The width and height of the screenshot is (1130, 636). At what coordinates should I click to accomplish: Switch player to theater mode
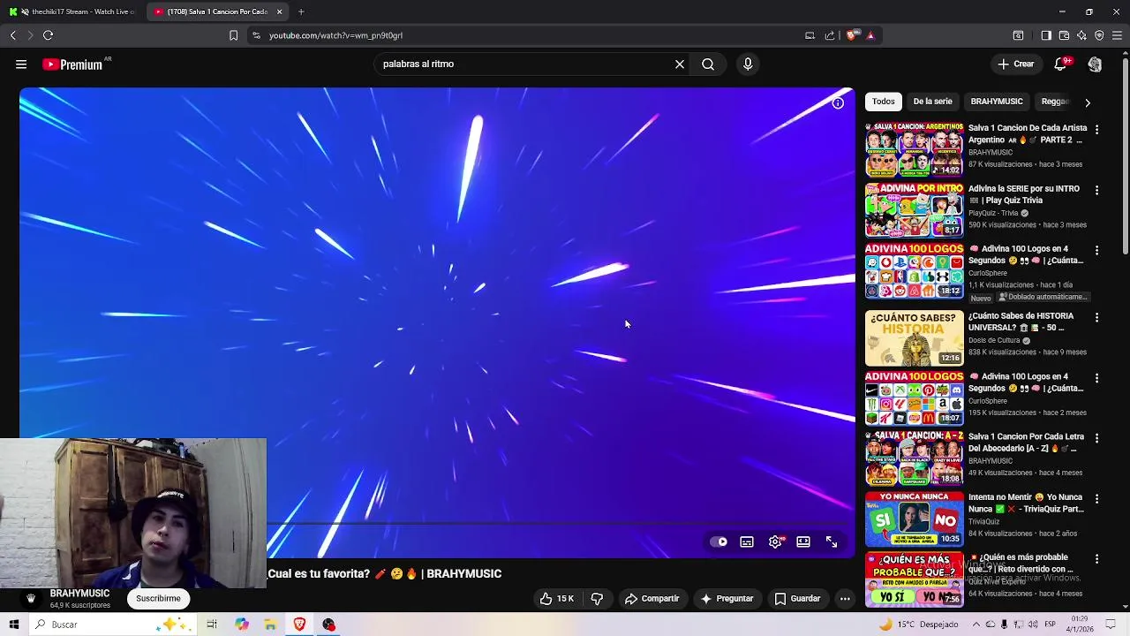point(803,541)
